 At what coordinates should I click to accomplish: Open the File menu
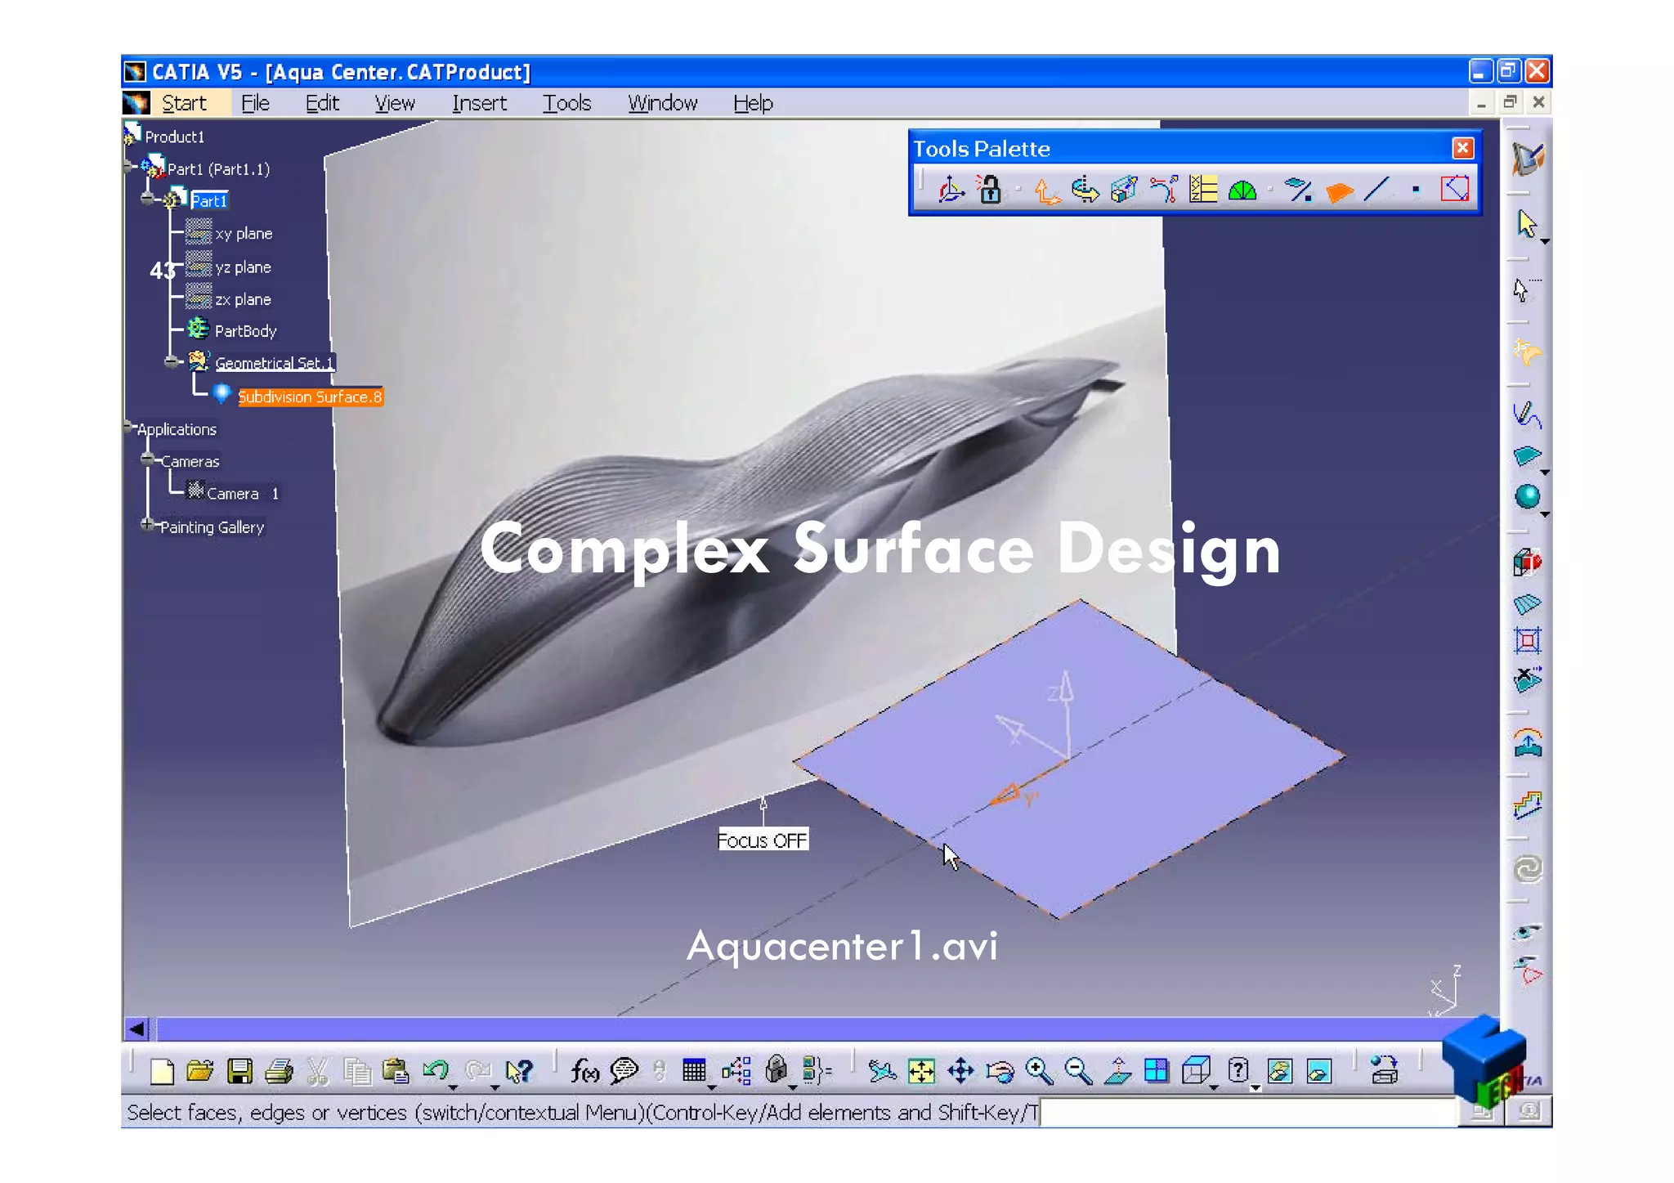255,103
